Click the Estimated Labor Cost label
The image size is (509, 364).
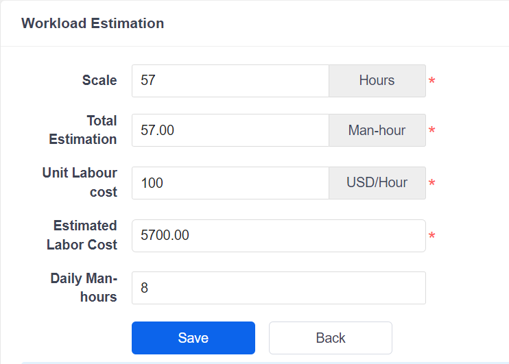82,235
